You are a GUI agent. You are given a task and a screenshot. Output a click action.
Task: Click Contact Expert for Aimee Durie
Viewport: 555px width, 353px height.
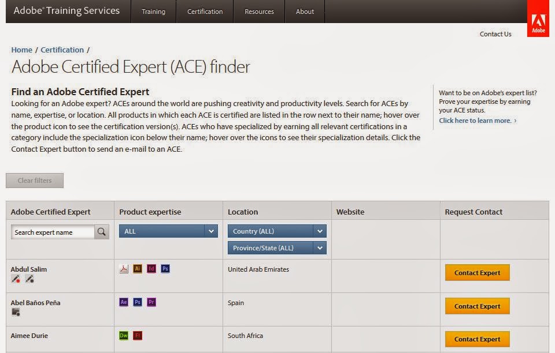pos(477,339)
